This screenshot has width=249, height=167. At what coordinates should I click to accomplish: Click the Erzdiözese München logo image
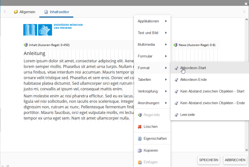(53, 29)
